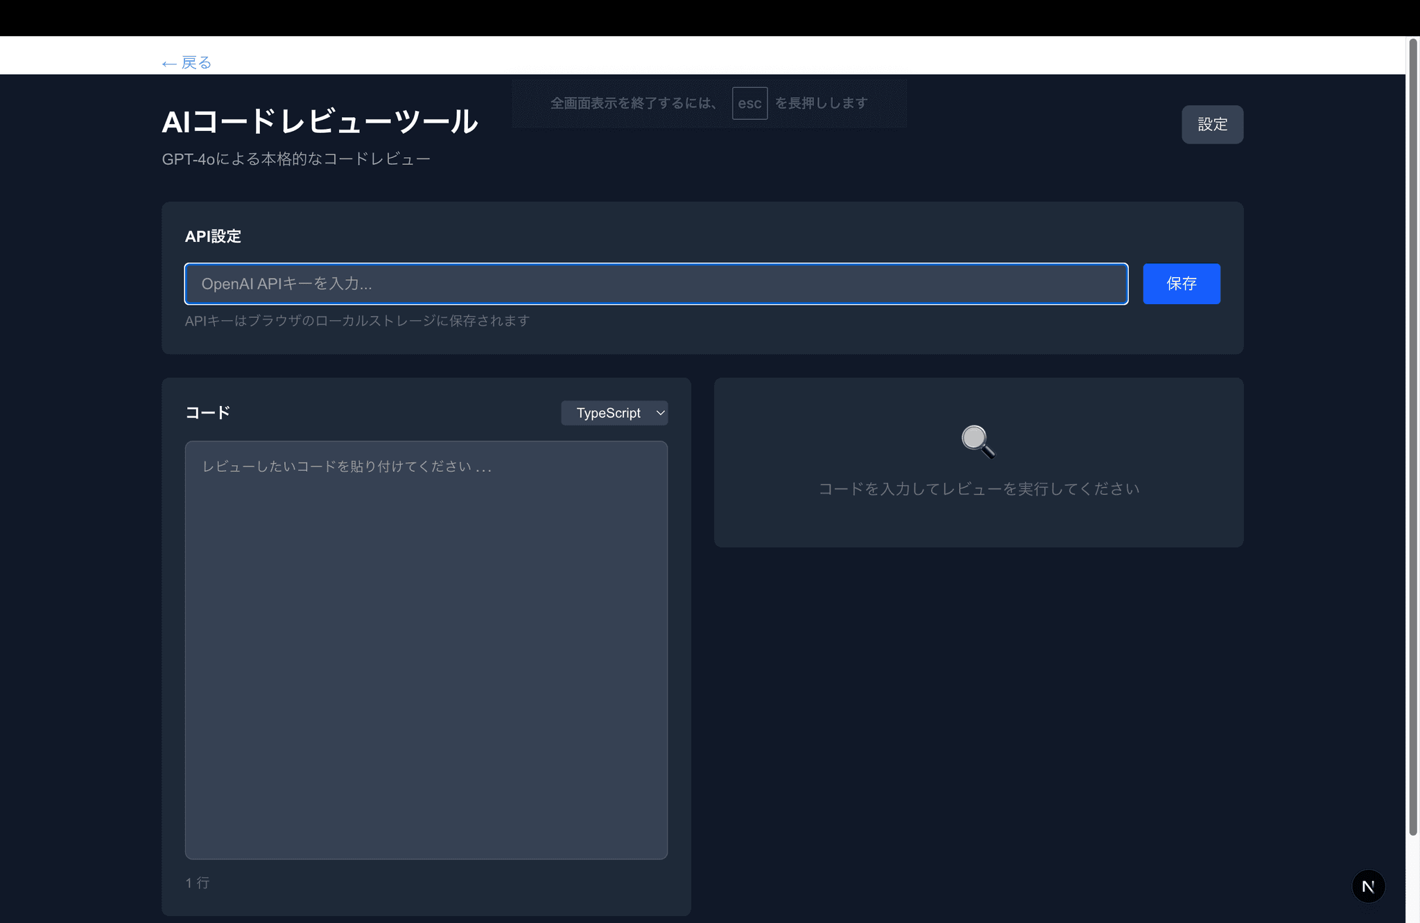Click the コード panel heading
This screenshot has width=1420, height=923.
point(207,413)
